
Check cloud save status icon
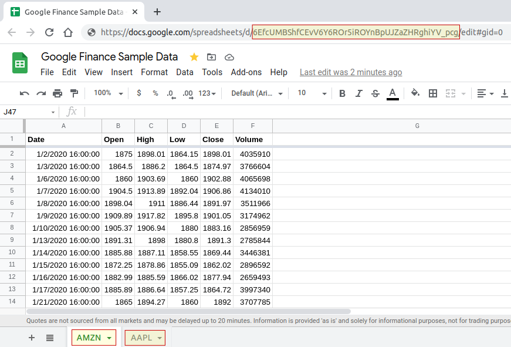tap(229, 58)
